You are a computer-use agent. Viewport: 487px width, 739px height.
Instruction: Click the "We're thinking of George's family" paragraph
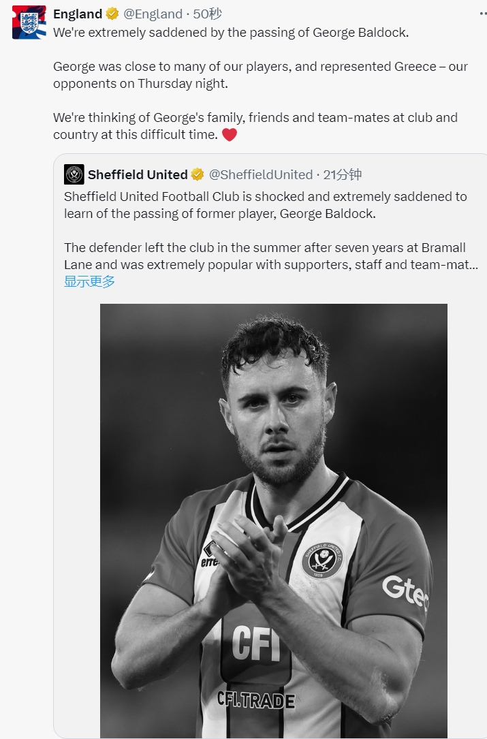255,126
